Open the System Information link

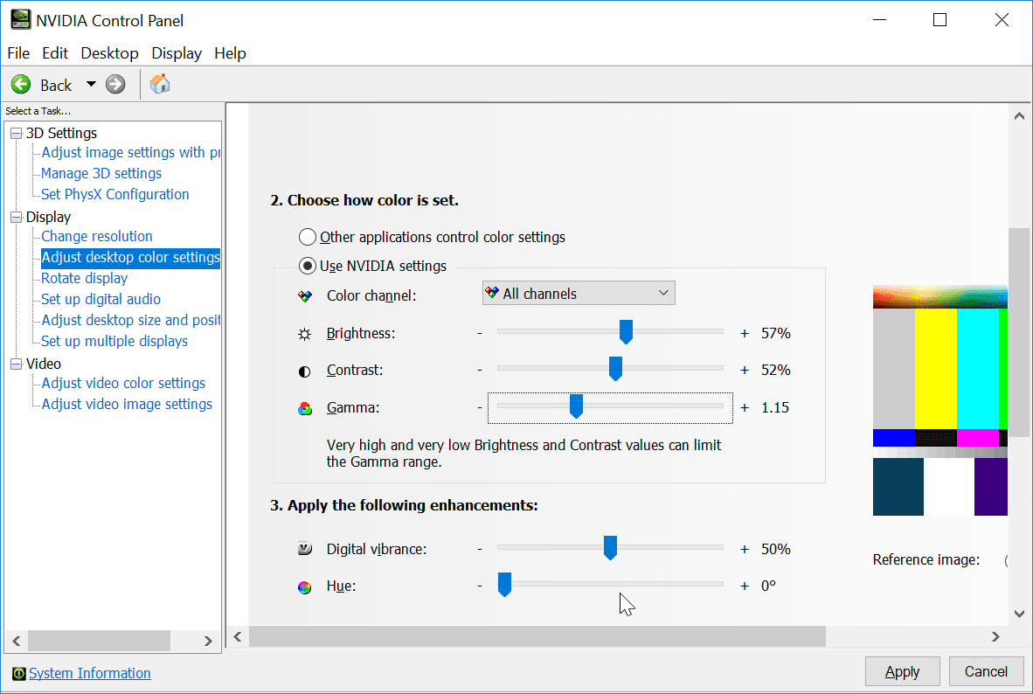89,673
